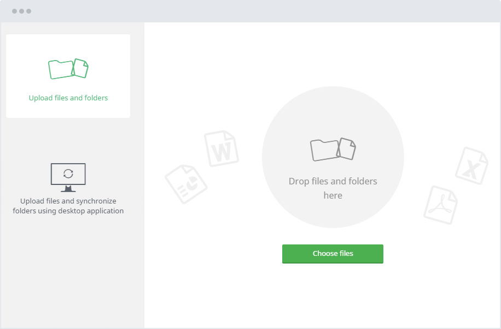Click the middle window control dot
Image resolution: width=501 pixels, height=329 pixels.
point(22,11)
